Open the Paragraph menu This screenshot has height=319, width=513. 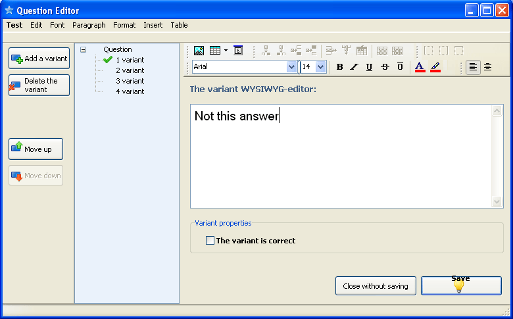pos(89,25)
